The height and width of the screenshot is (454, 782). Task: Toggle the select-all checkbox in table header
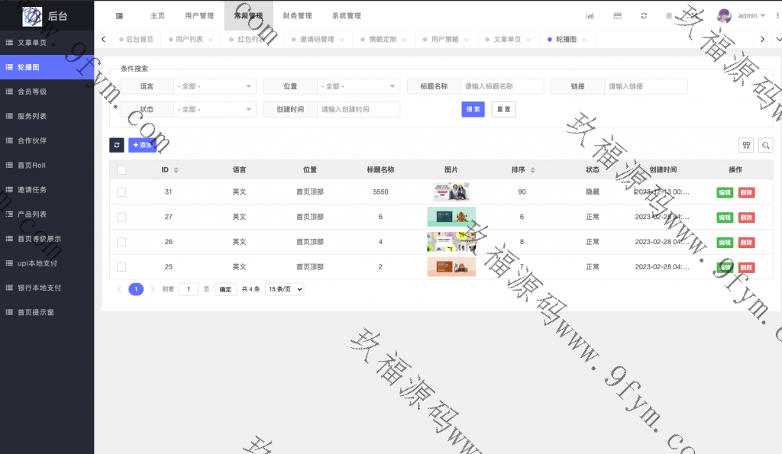pyautogui.click(x=121, y=169)
